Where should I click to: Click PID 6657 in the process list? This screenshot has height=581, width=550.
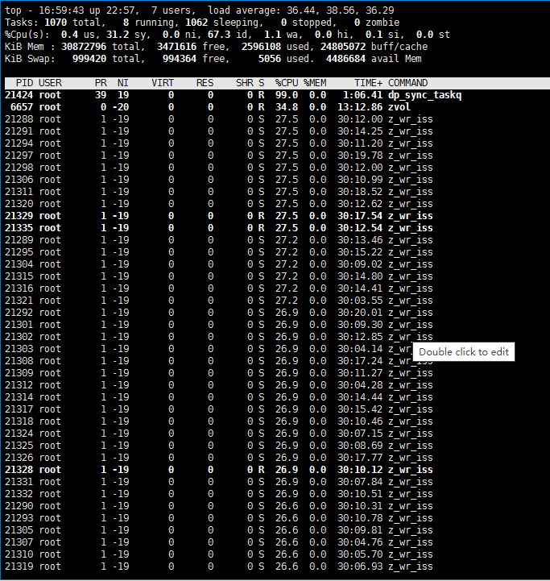coord(22,107)
